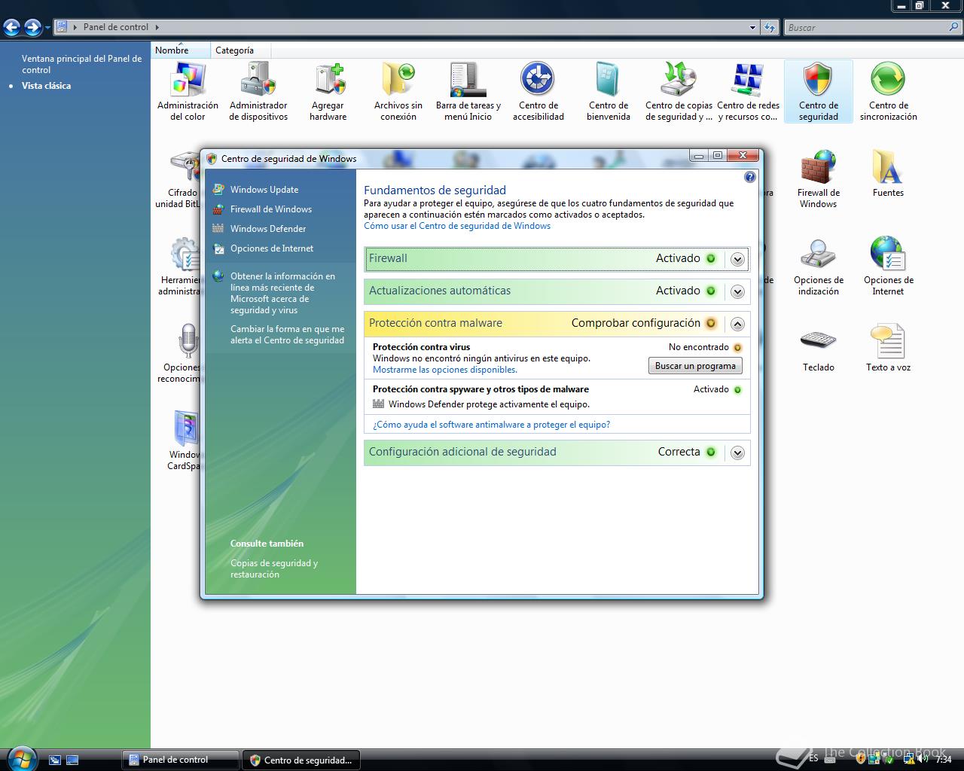The image size is (964, 771).
Task: Open speech recognition microphone icon
Action: tap(187, 341)
